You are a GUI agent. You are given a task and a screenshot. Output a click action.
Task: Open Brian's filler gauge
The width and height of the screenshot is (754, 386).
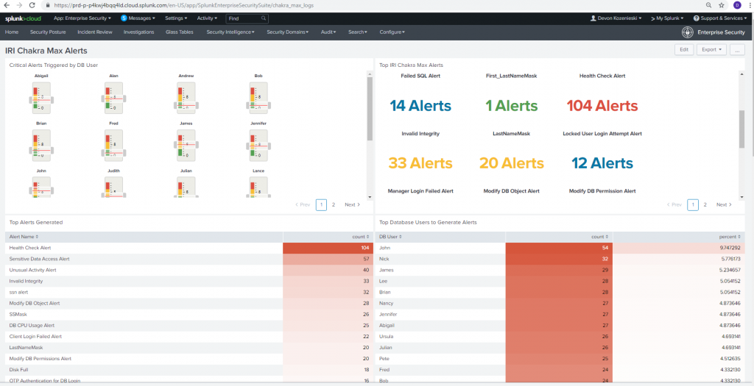coord(41,145)
